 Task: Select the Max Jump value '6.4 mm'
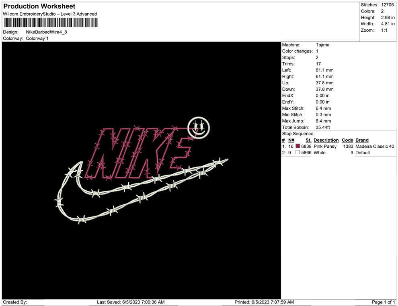click(323, 121)
